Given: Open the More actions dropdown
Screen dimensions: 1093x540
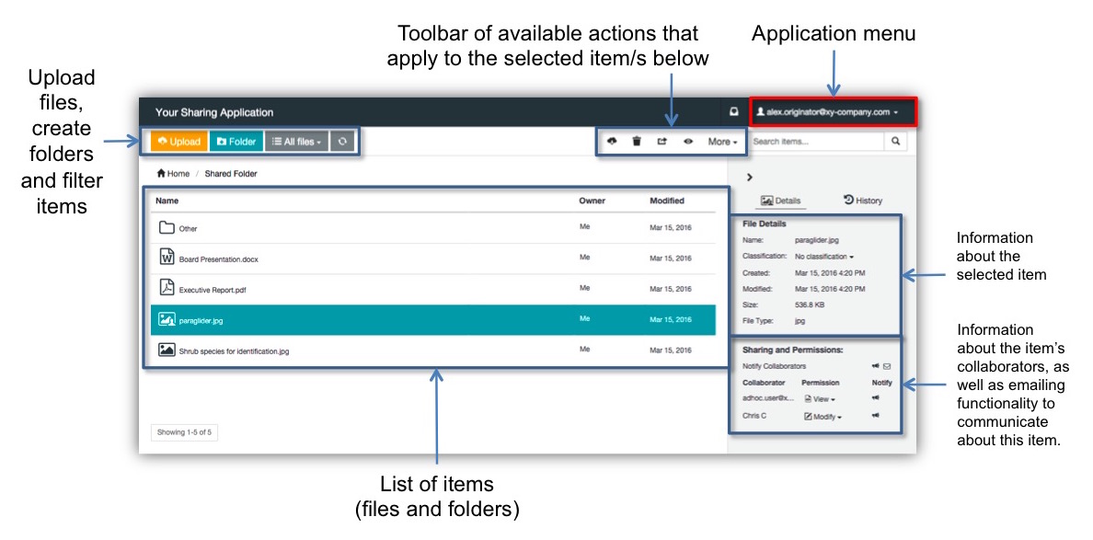Looking at the screenshot, I should 722,142.
